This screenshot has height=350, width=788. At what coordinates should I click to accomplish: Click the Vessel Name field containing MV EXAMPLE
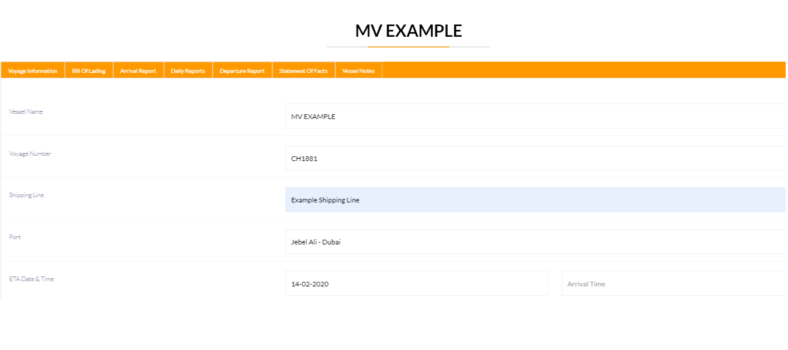click(534, 116)
